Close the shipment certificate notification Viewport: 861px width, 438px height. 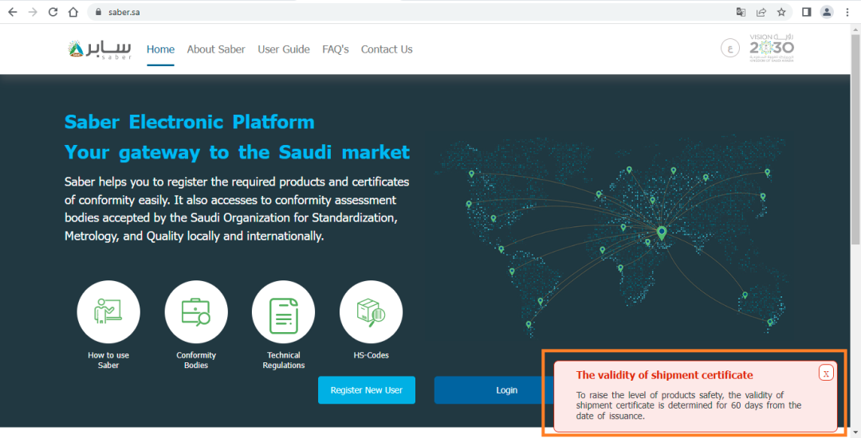click(826, 373)
